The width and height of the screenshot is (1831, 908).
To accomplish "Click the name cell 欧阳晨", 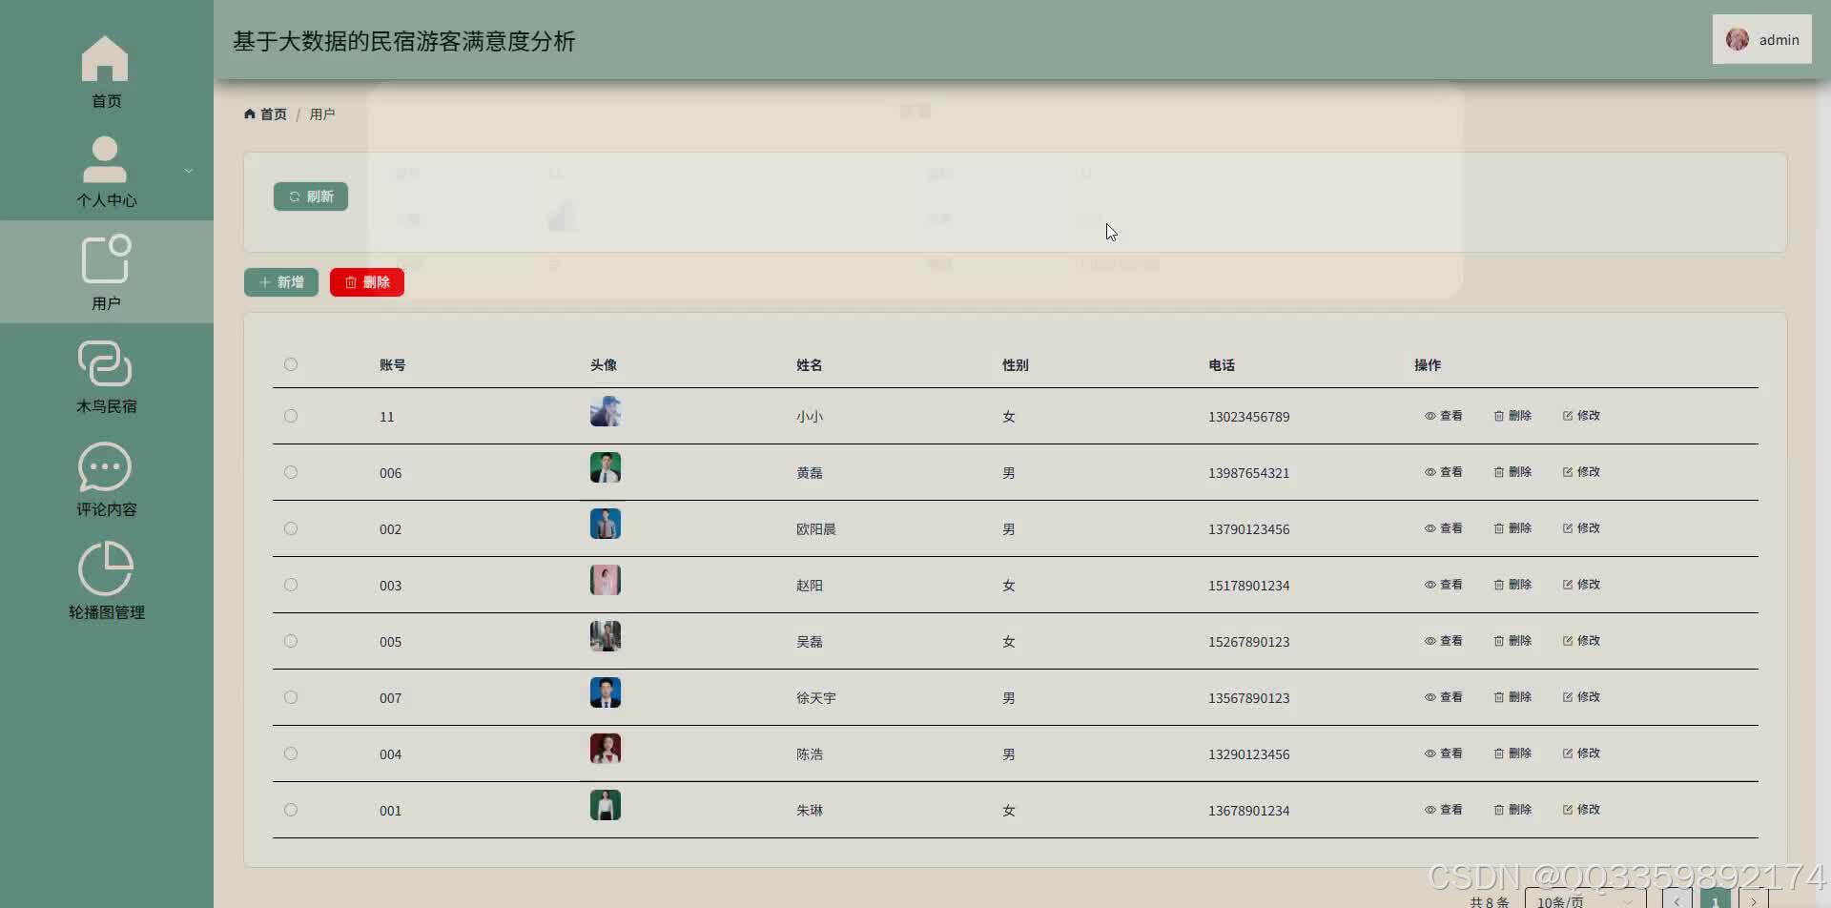I will pos(815,529).
